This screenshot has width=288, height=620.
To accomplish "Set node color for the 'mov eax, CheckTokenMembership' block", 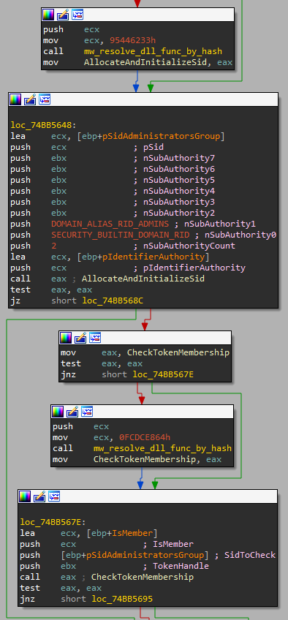I will (66, 338).
